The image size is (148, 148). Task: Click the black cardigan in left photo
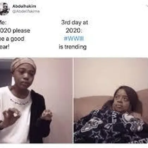[39, 116]
